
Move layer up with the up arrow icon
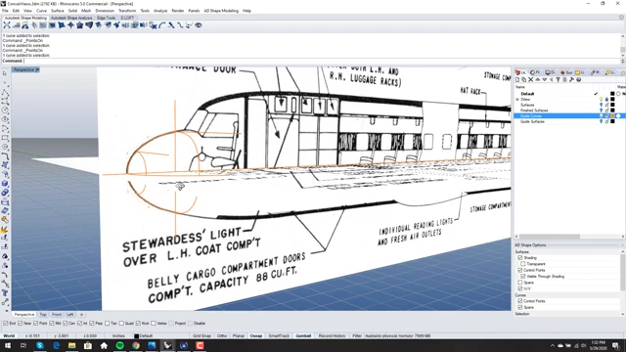click(x=537, y=80)
